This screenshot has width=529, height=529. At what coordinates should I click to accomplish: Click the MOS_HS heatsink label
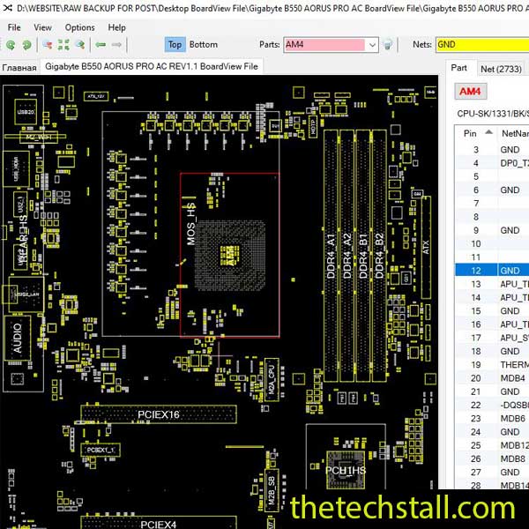pyautogui.click(x=191, y=224)
